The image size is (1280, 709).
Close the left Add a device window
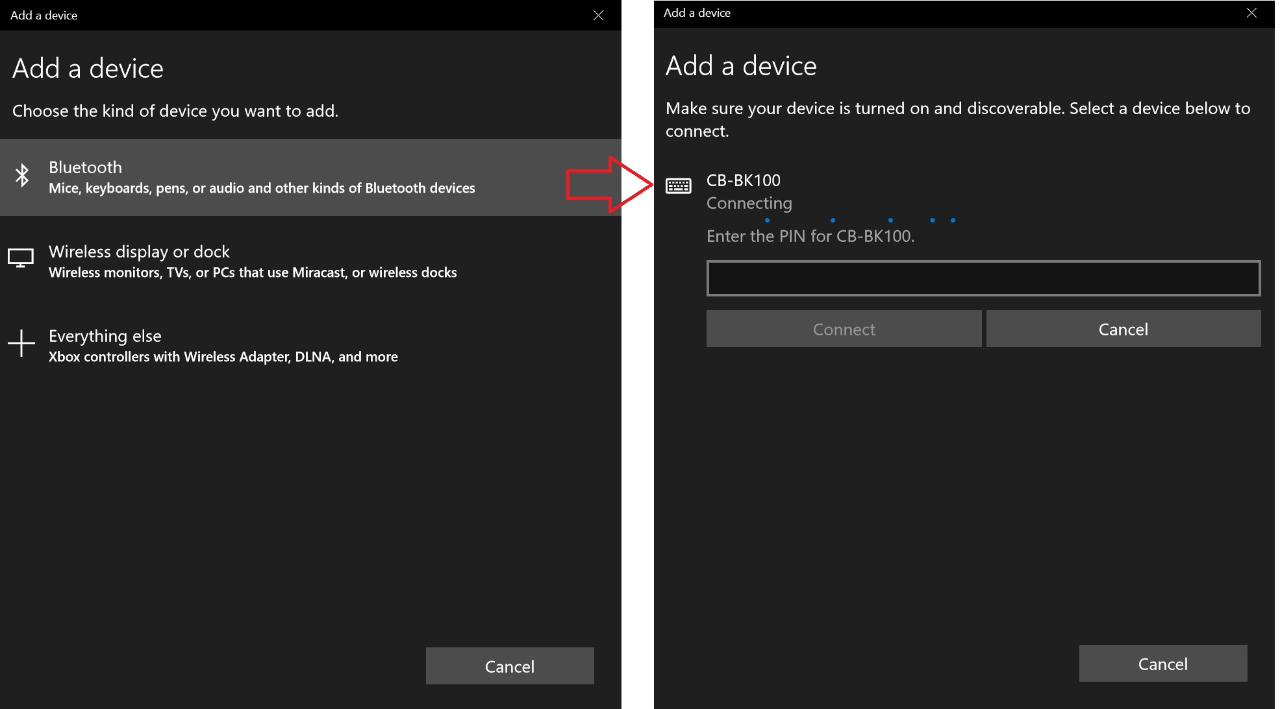point(598,16)
